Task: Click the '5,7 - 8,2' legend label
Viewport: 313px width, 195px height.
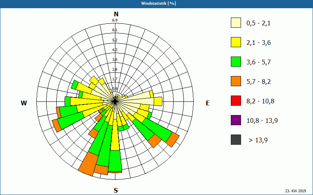Action: click(x=259, y=82)
